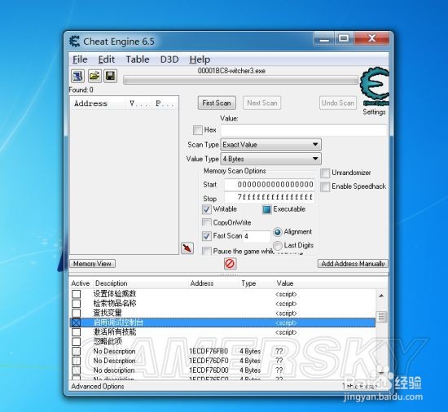Check Enable Speedhack
Image resolution: width=448 pixels, height=412 pixels.
pyautogui.click(x=325, y=186)
